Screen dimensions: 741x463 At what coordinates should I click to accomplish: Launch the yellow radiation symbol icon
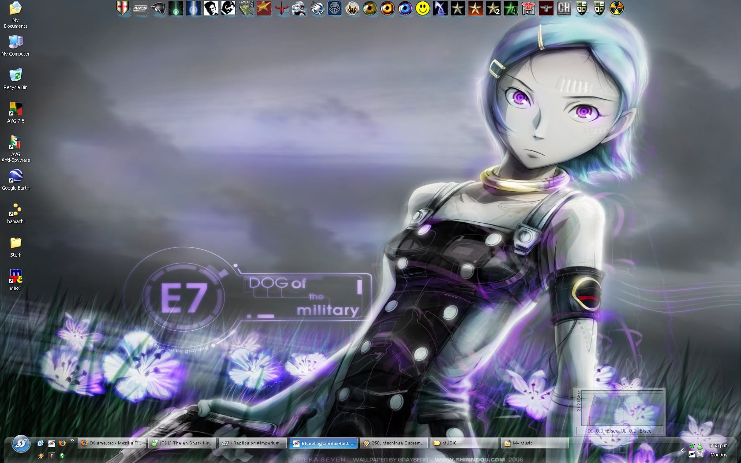617,8
